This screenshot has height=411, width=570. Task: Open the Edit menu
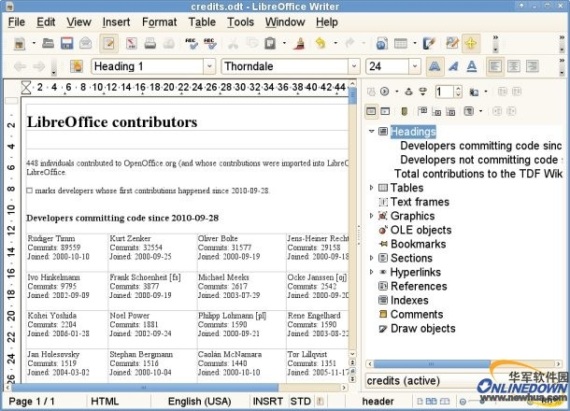coord(46,22)
